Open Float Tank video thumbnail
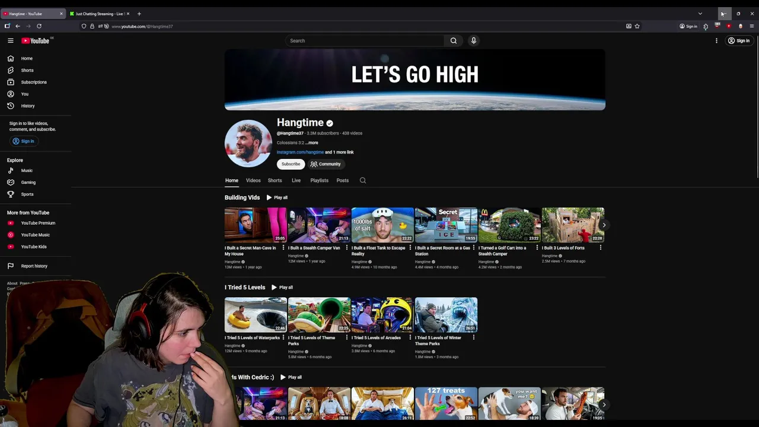The width and height of the screenshot is (759, 427). 382,225
